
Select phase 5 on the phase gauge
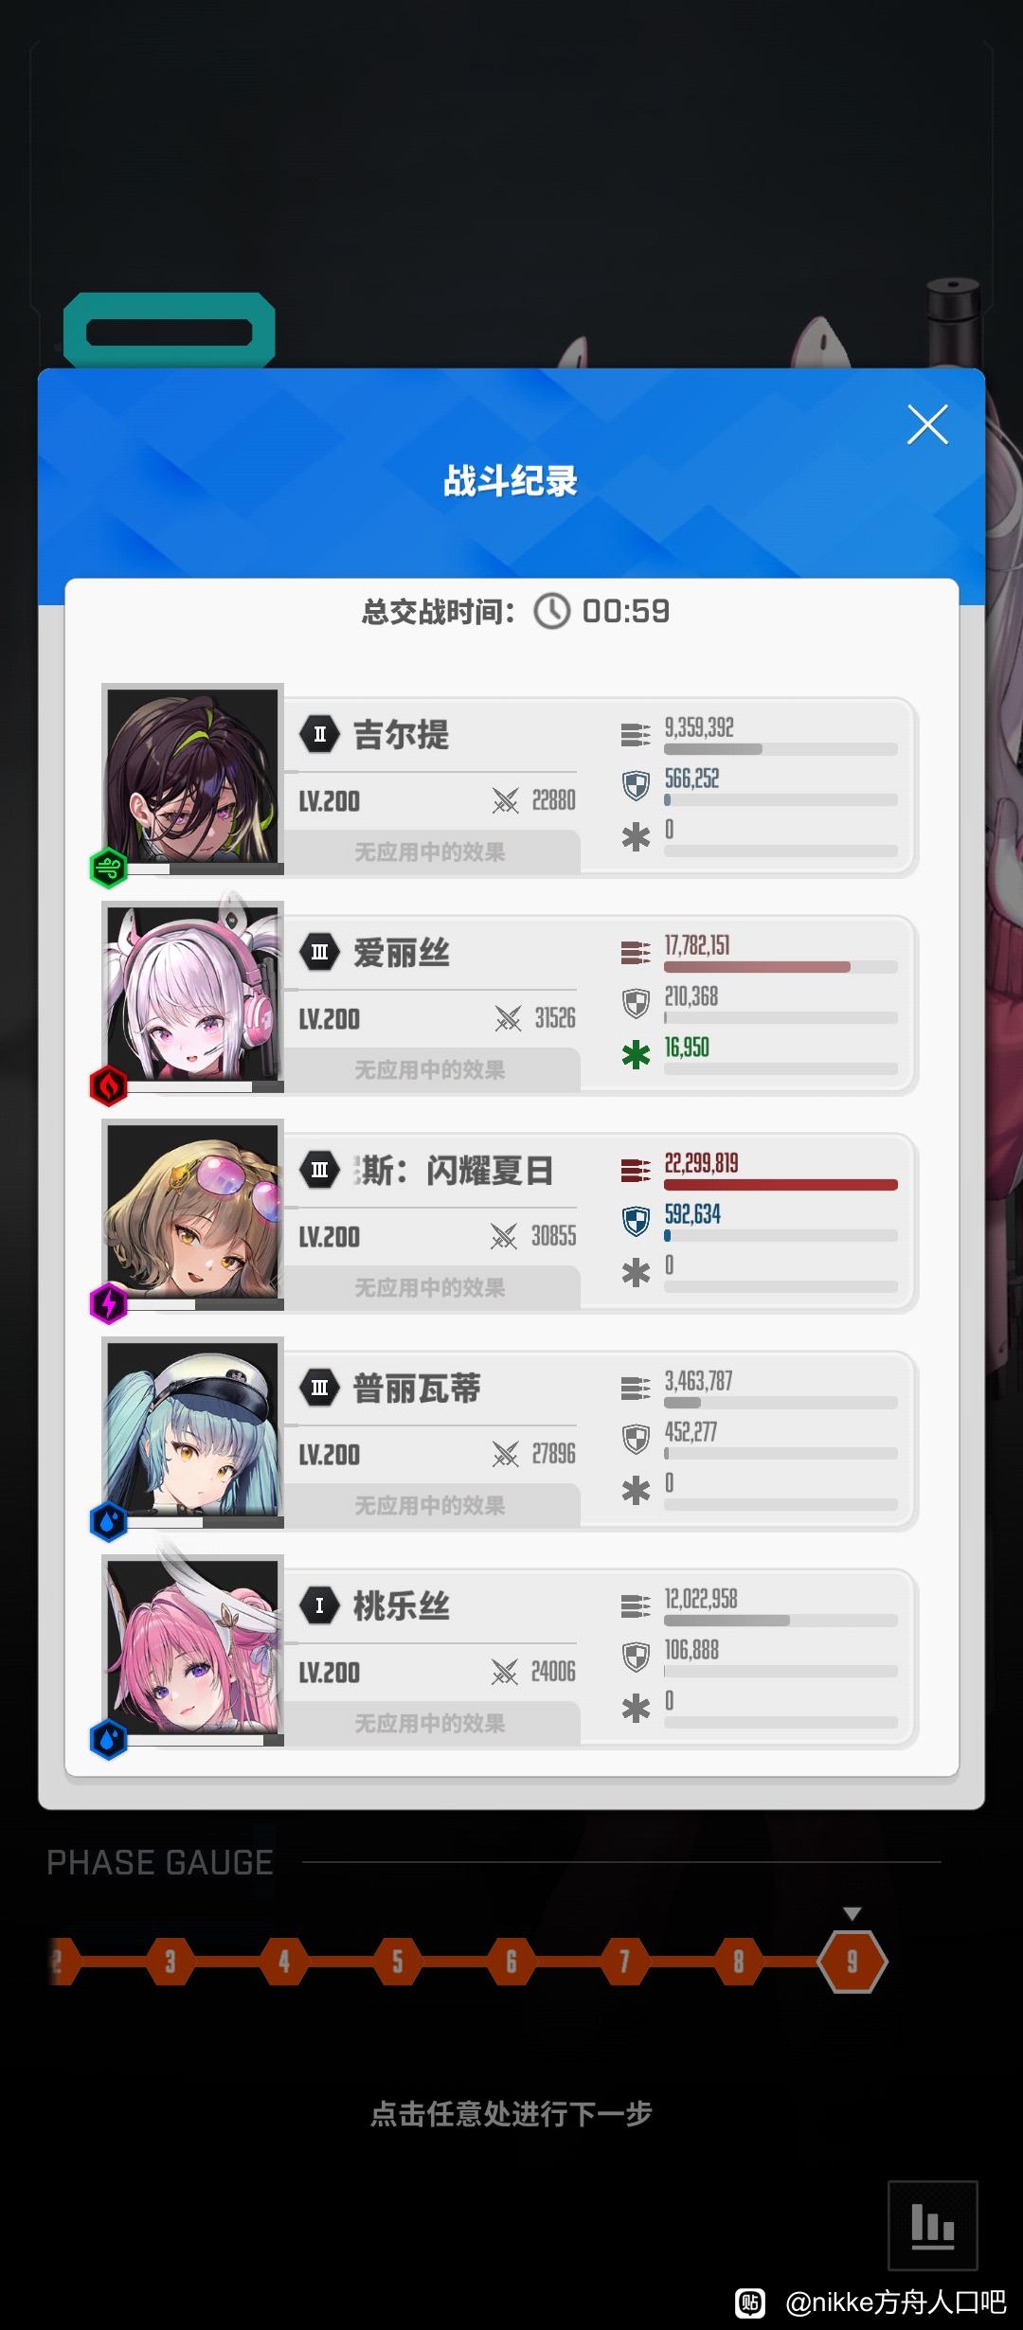click(397, 1961)
